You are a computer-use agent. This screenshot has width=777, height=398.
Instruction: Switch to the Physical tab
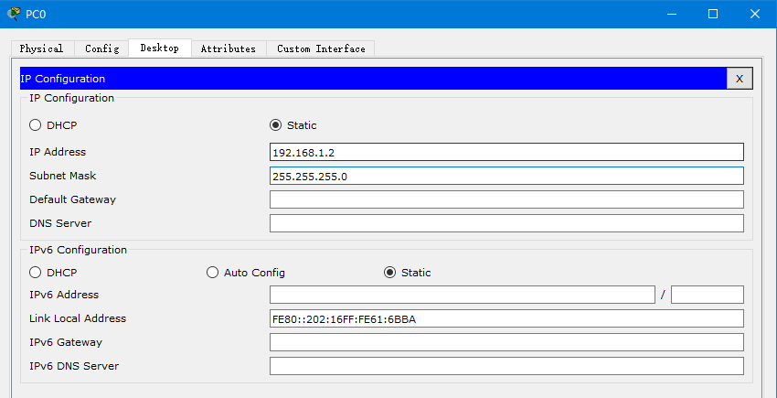coord(41,48)
